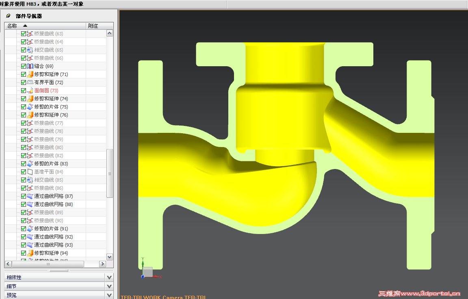Click the 桥接曲线 (89) curve icon
Image resolution: width=468 pixels, height=299 pixels.
tap(30, 212)
